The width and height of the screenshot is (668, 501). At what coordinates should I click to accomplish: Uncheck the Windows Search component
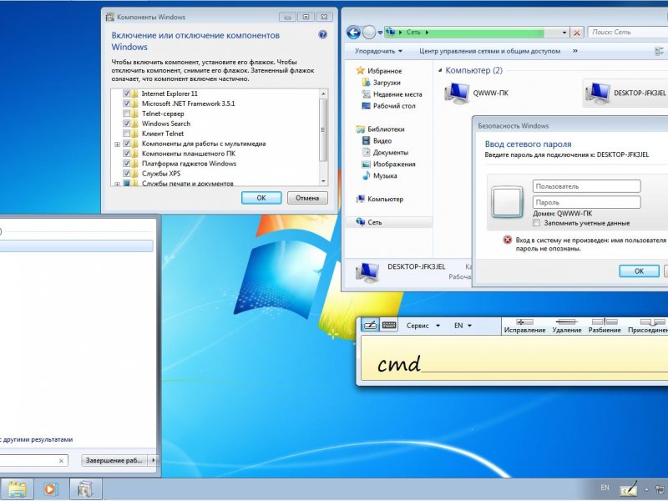127,124
